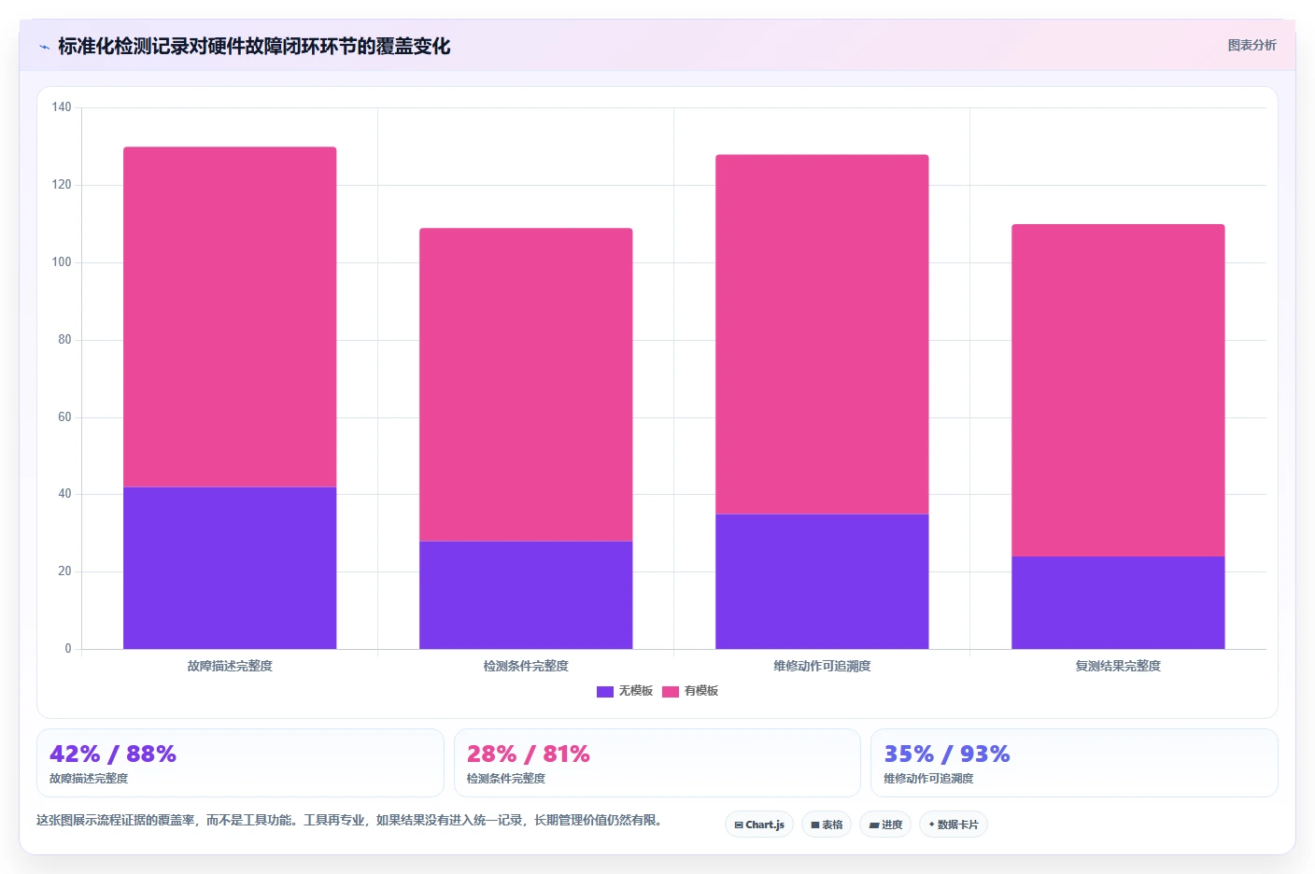Screen dimensions: 1315x874
Task: Click the purple bar segment for 复测结果完整度
Action: pos(1118,602)
